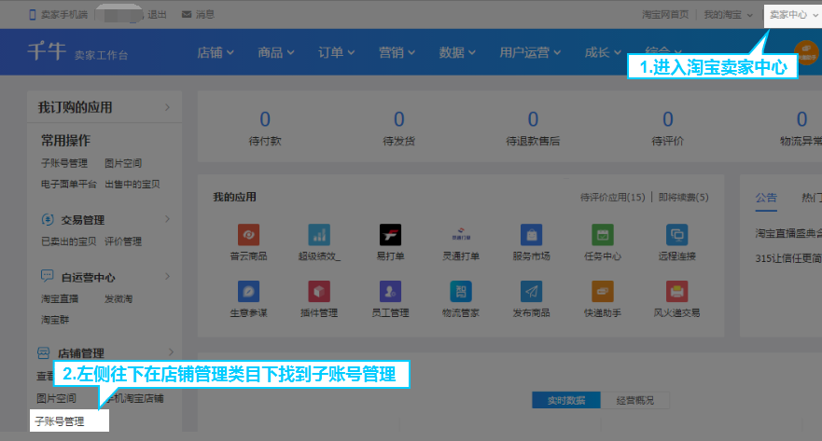Open the 淘宝直播盛典 announcement
Image resolution: width=822 pixels, height=441 pixels.
pyautogui.click(x=788, y=234)
